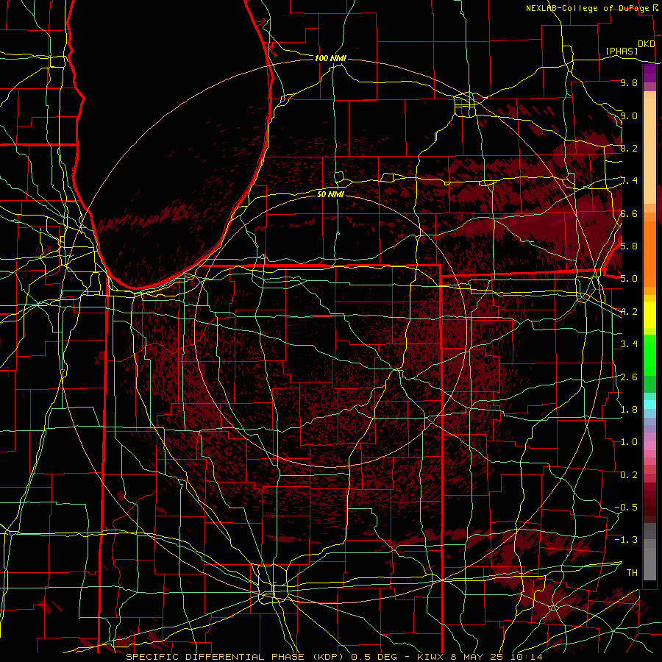The width and height of the screenshot is (662, 662).
Task: Click the 6.6 scale value
Action: pos(629,213)
